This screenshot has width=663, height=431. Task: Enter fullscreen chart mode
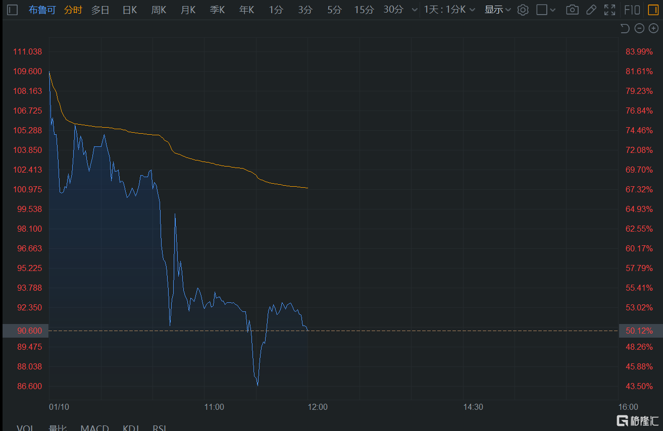click(610, 10)
